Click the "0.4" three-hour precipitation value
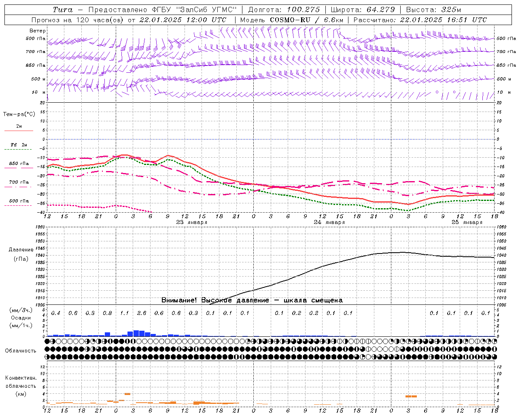518x414 pixels. [x=56, y=313]
